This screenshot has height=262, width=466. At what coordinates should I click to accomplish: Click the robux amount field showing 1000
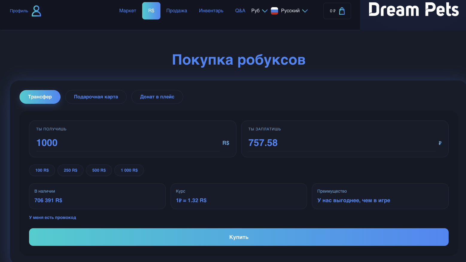point(128,143)
